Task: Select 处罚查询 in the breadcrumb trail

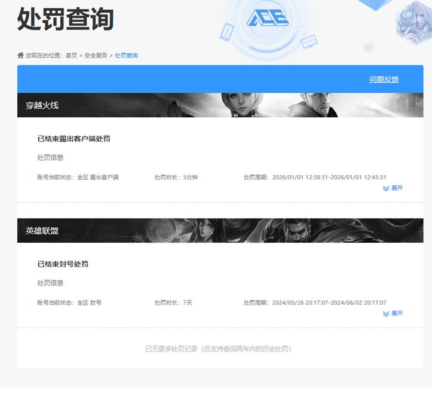Action: point(126,56)
